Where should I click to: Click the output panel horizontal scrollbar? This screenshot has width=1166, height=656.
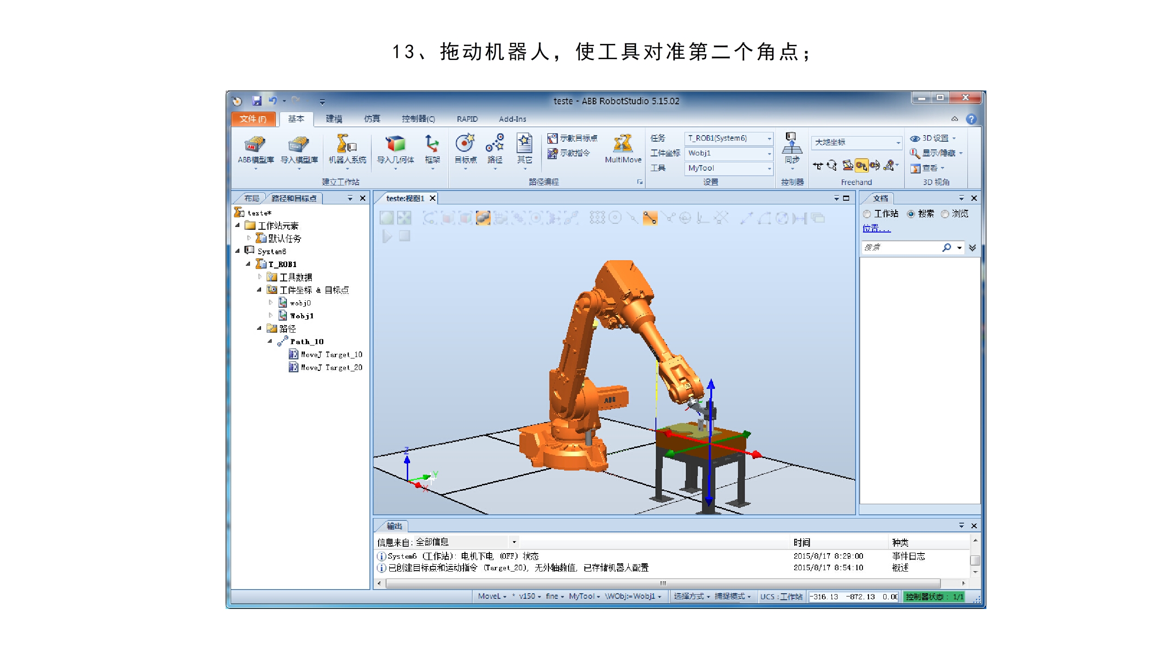tap(662, 583)
